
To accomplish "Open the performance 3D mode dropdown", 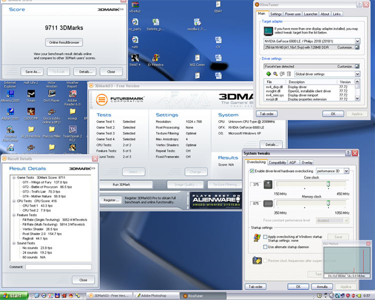I will click(346, 171).
